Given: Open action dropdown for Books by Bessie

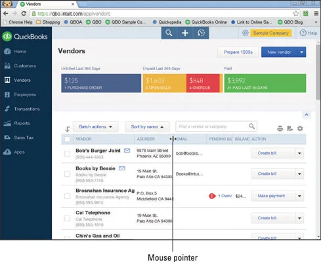Looking at the screenshot, I should [x=299, y=174].
